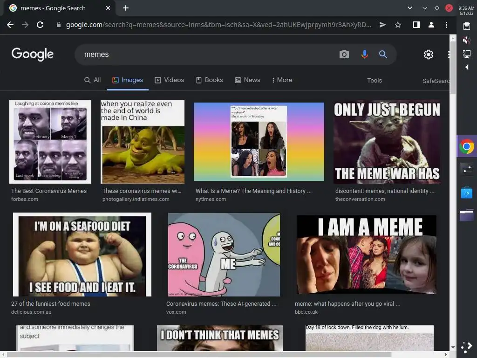Viewport: 477px width, 358px height.
Task: Open the Tools options
Action: (x=374, y=80)
